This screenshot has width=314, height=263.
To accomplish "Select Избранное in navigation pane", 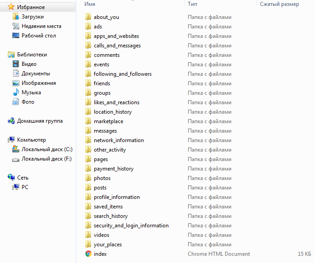I will (x=31, y=7).
